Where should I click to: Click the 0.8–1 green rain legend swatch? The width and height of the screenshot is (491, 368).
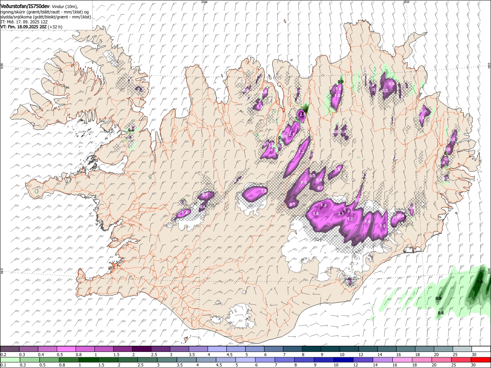click(69, 360)
